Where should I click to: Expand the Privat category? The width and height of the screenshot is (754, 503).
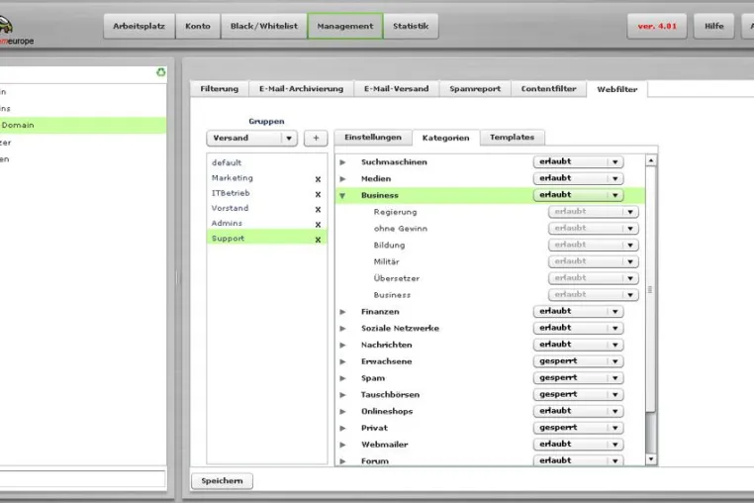pos(342,428)
